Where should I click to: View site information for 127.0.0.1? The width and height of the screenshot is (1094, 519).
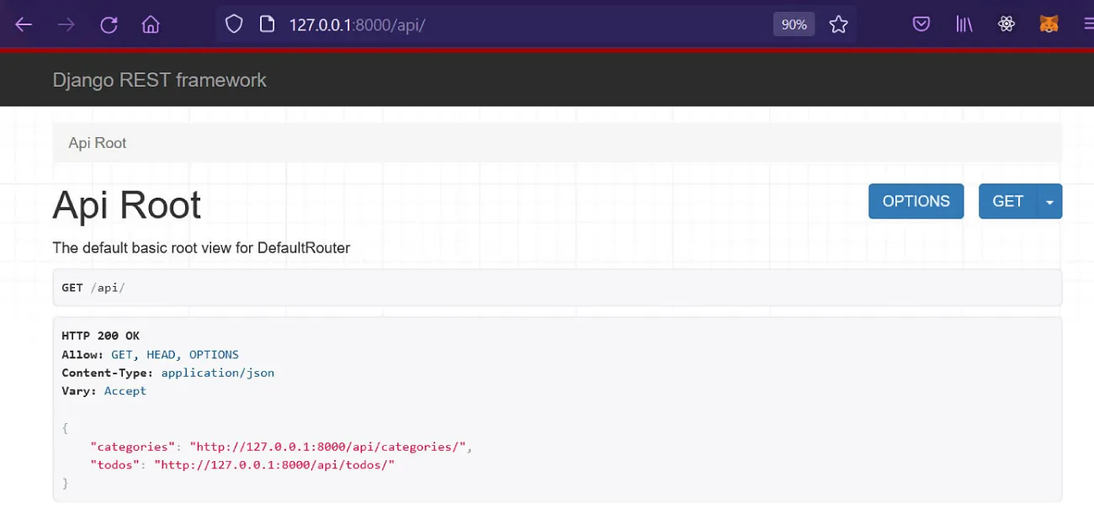tap(267, 24)
